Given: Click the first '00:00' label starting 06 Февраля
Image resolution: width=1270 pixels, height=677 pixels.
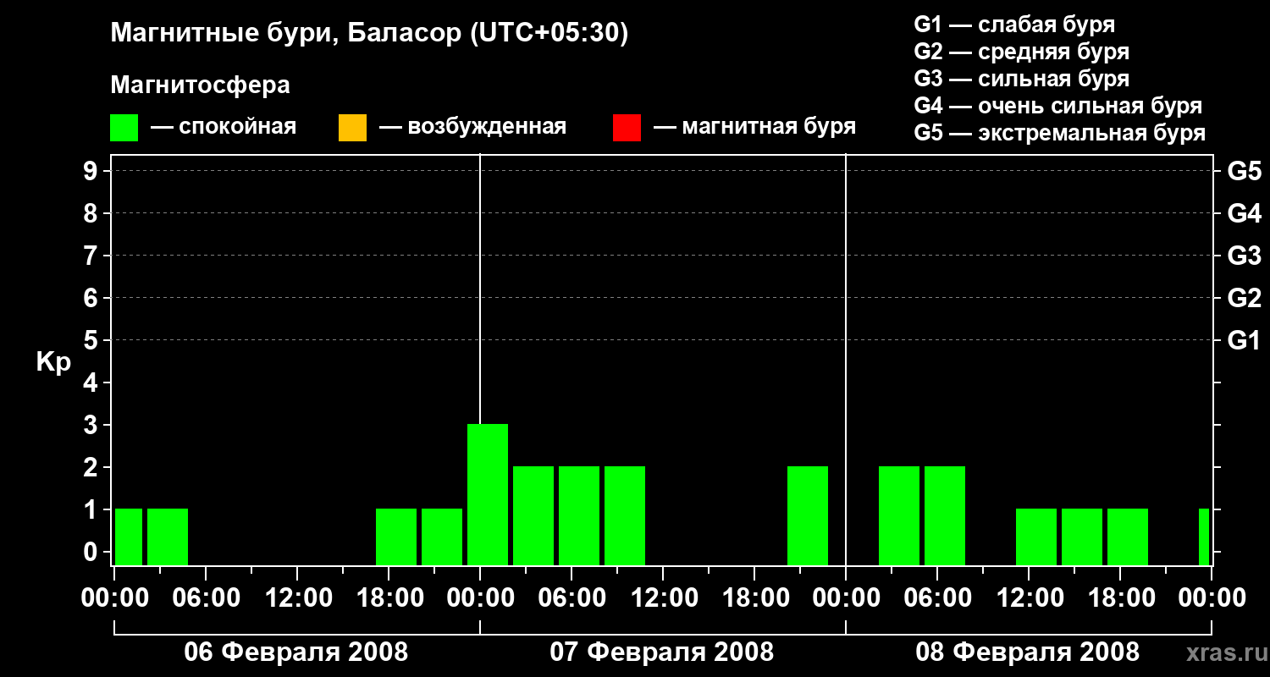Looking at the screenshot, I should 114,598.
